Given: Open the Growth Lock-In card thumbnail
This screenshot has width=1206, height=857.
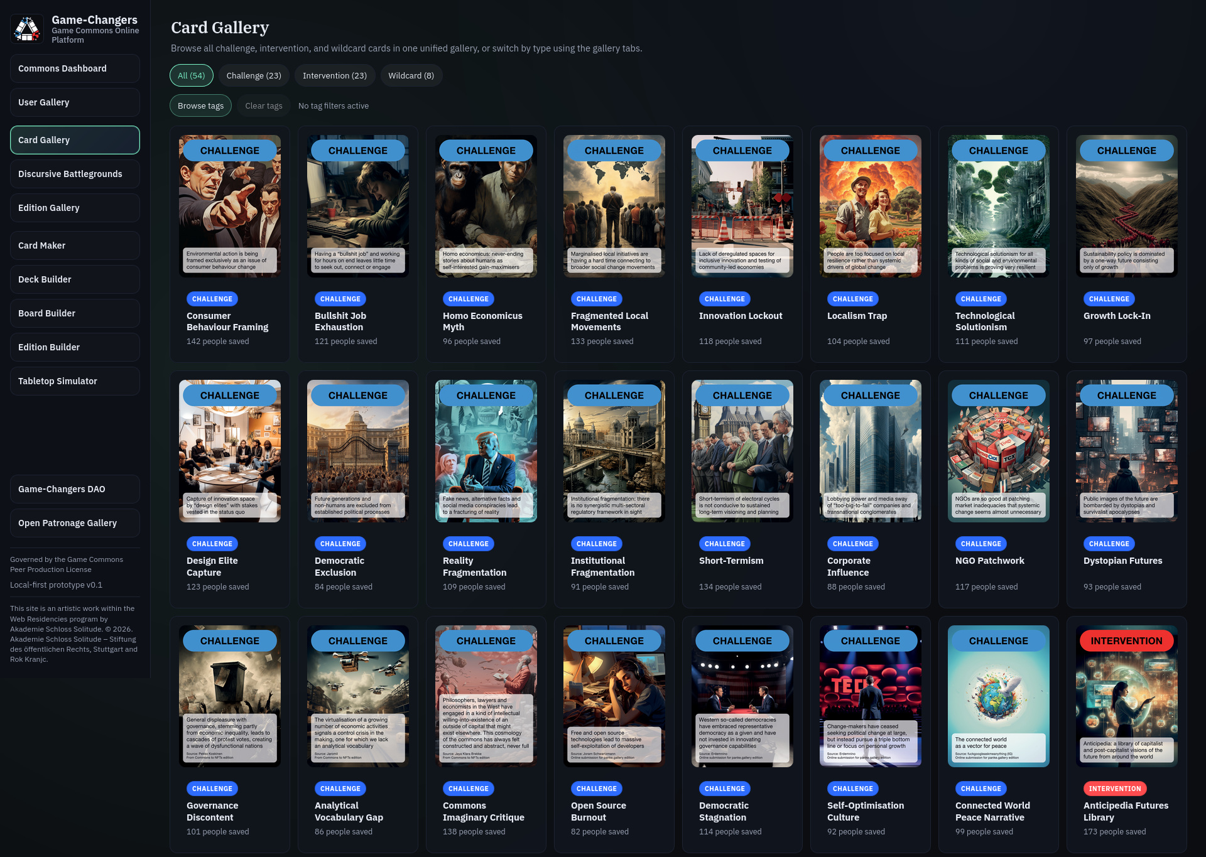Looking at the screenshot, I should coord(1127,206).
